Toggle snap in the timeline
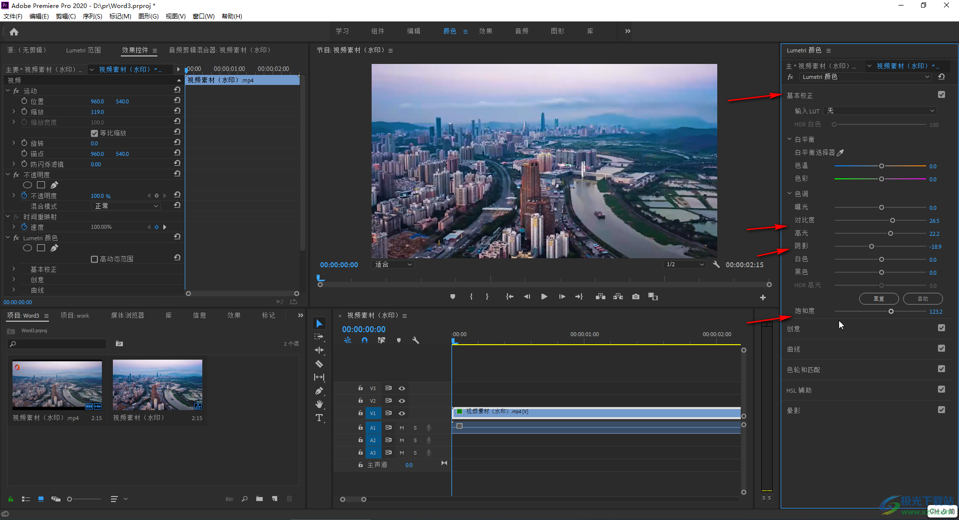 coord(365,340)
